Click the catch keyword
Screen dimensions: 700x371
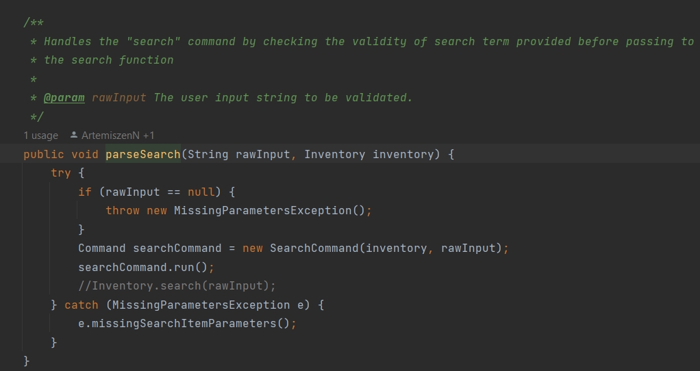coord(82,305)
